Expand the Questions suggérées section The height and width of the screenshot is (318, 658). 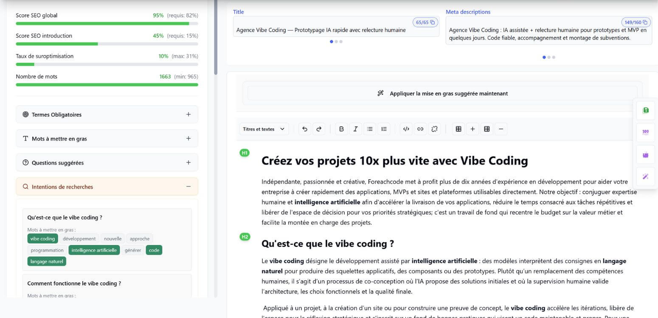(107, 163)
